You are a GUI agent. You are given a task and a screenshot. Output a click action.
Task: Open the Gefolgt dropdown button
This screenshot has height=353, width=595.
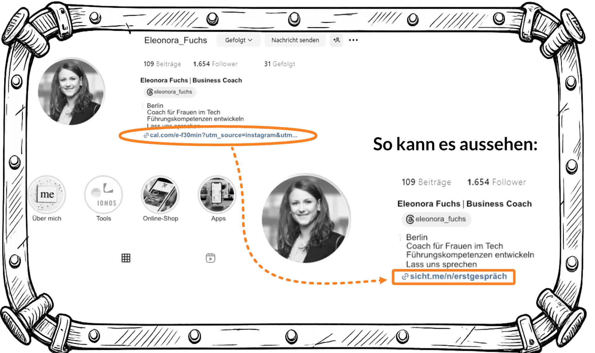pyautogui.click(x=238, y=40)
